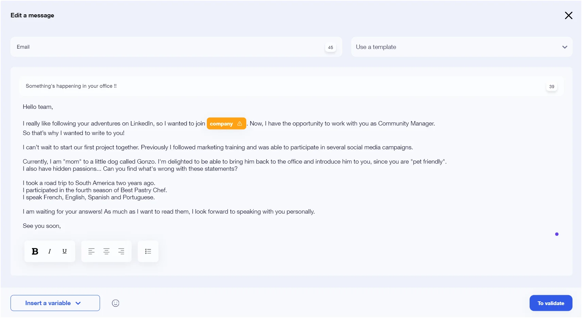This screenshot has width=582, height=318.
Task: Toggle italic formatting
Action: tap(50, 251)
